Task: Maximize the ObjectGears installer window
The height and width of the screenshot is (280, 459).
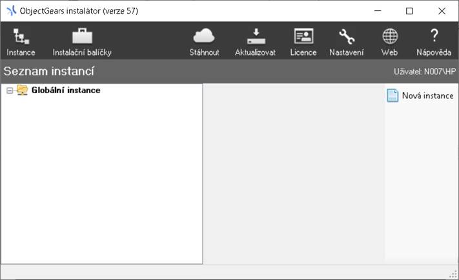Action: pyautogui.click(x=409, y=11)
